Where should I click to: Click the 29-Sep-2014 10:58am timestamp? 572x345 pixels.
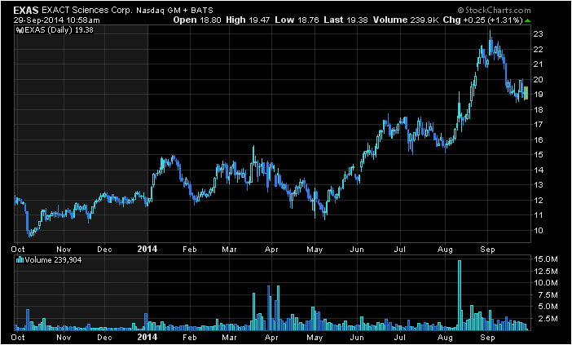pos(57,20)
